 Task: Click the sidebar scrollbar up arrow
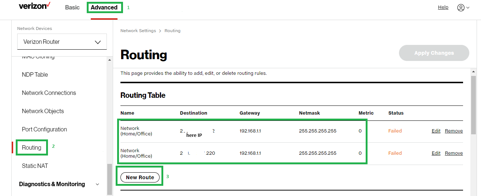[109, 60]
